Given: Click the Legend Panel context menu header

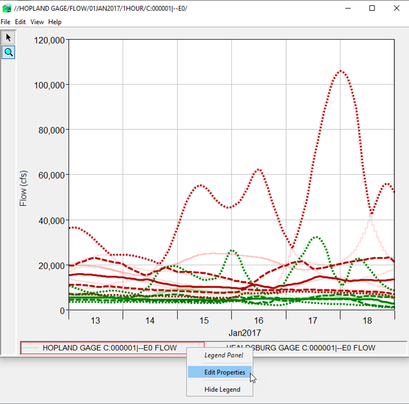Looking at the screenshot, I should (x=224, y=355).
